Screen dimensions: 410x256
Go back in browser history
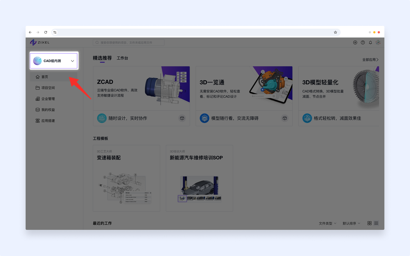pyautogui.click(x=30, y=32)
